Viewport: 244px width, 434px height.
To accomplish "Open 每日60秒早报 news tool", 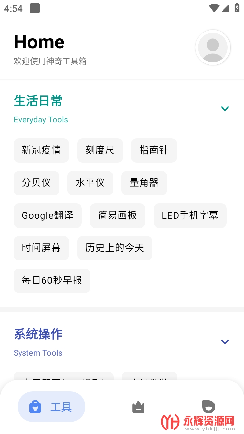I will [52, 281].
